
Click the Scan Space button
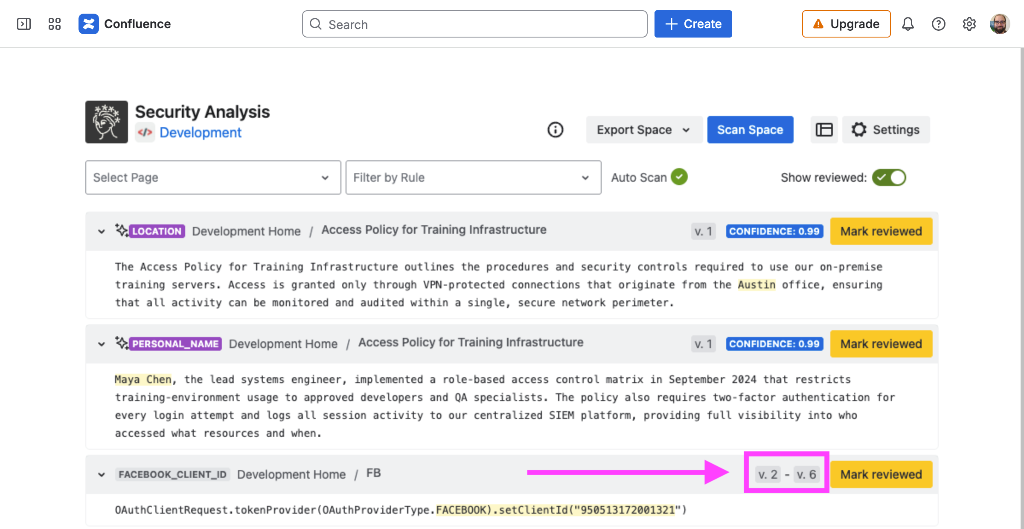(x=751, y=130)
